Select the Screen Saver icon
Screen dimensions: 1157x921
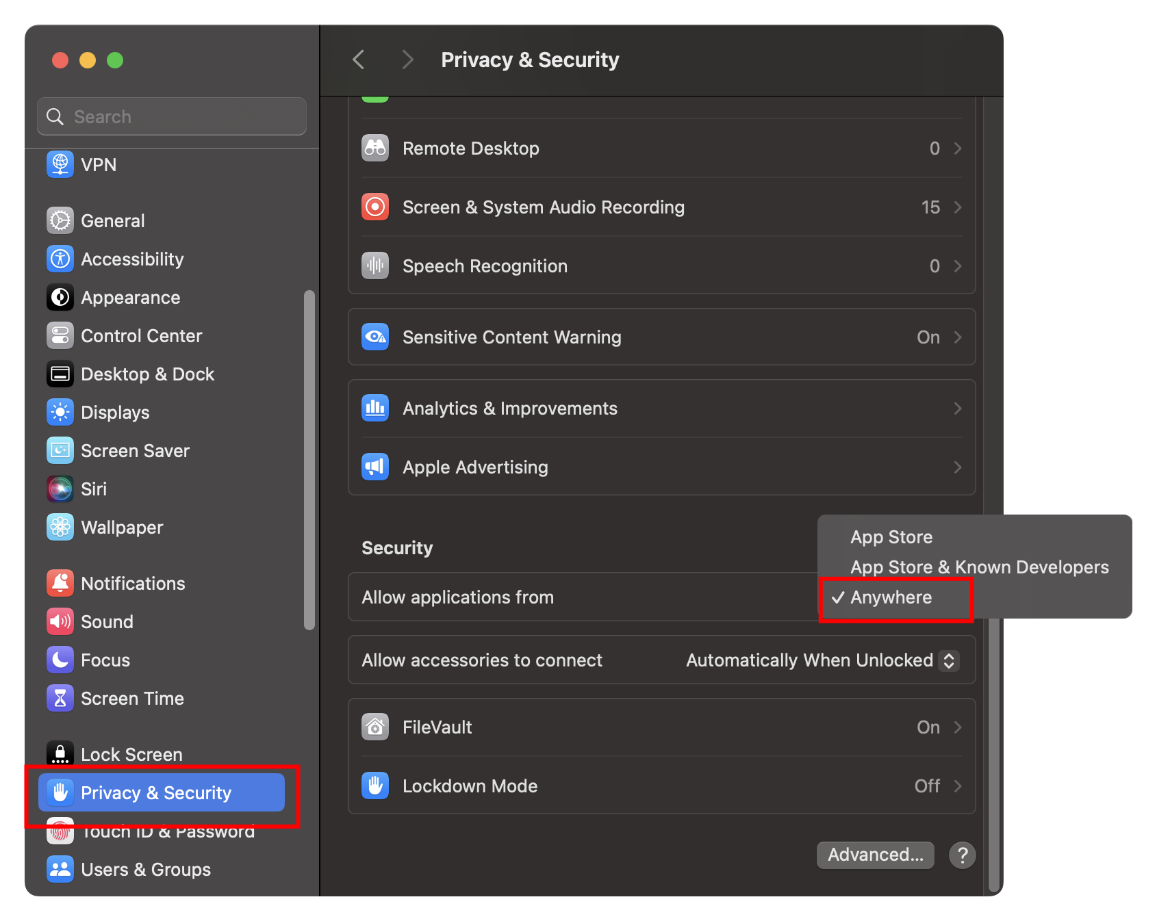60,450
